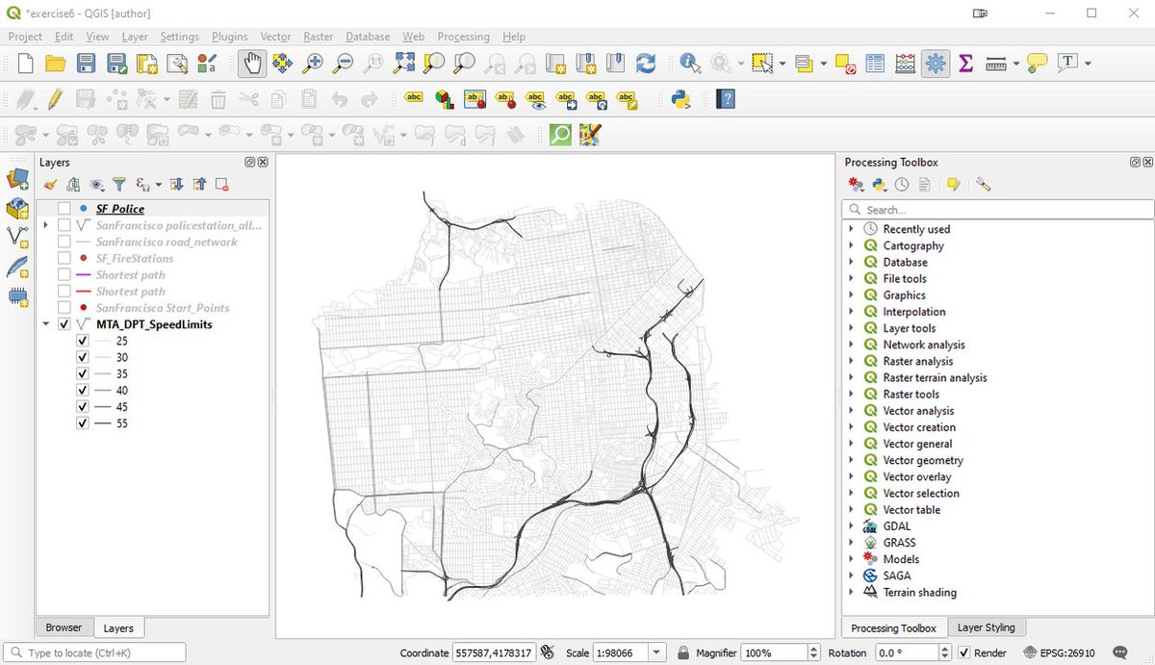The width and height of the screenshot is (1155, 665).
Task: Save the project using the floppy icon
Action: 87,64
